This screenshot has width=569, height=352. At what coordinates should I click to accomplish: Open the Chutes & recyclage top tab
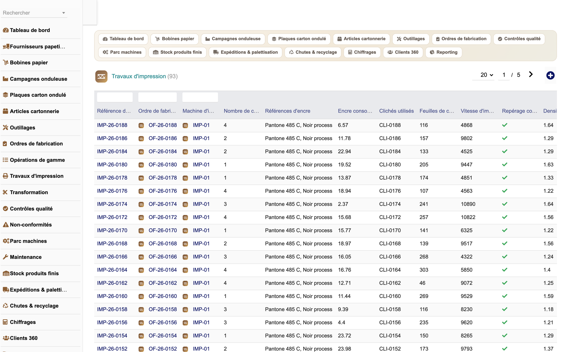[313, 52]
